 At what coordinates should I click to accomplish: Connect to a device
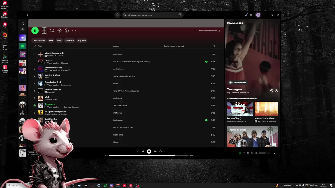pos(252,153)
